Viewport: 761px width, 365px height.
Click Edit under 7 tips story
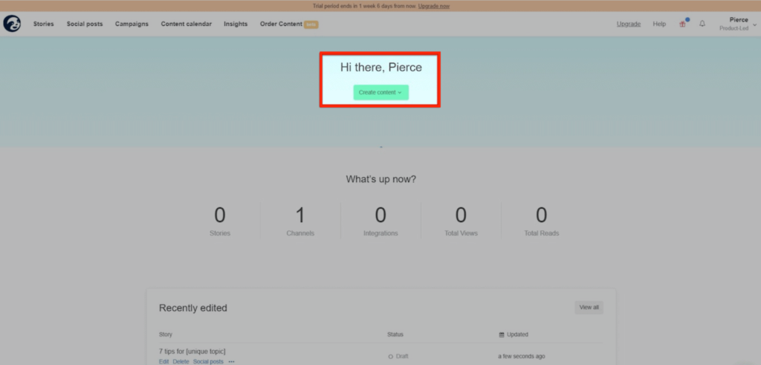tap(164, 361)
